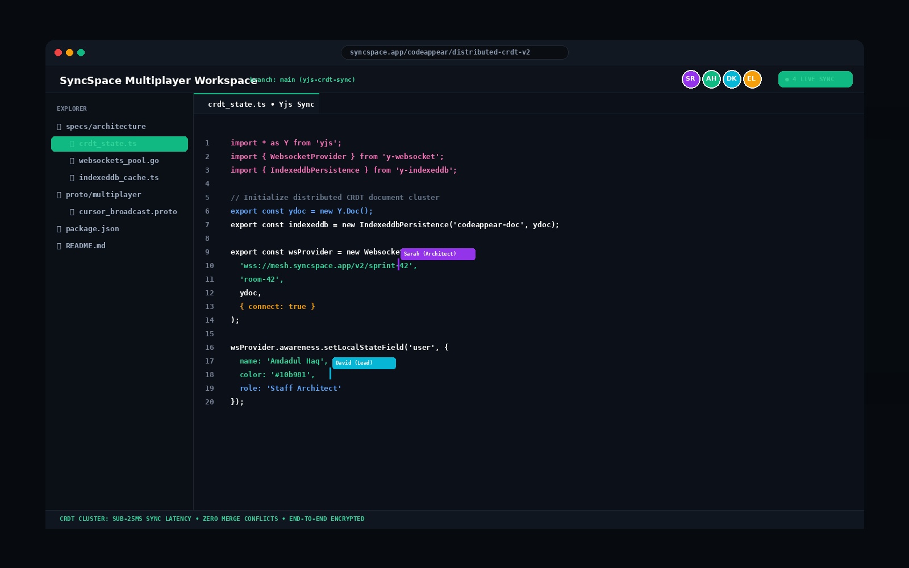Click the Sarah (Architect) cursor label
The image size is (909, 568).
point(437,254)
